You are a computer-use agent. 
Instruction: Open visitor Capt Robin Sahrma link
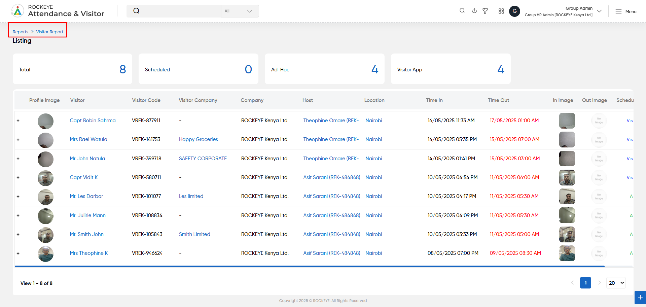(93, 121)
